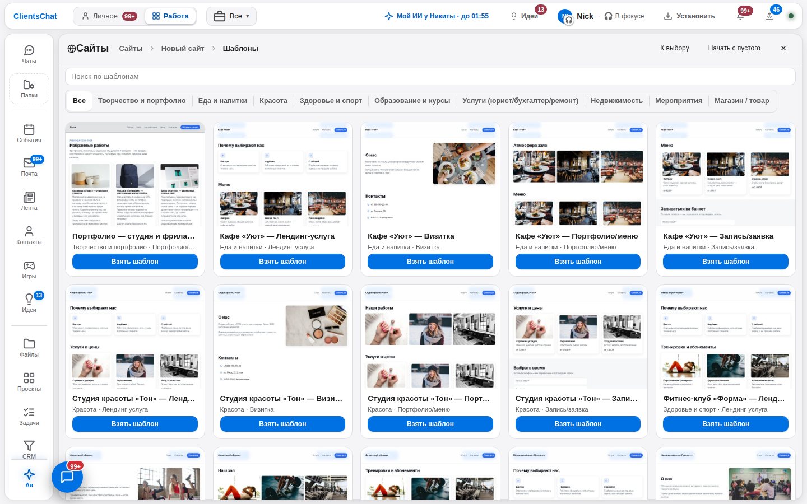Go to Сайты breadcrumb link
This screenshot has height=504, width=807.
[x=131, y=49]
